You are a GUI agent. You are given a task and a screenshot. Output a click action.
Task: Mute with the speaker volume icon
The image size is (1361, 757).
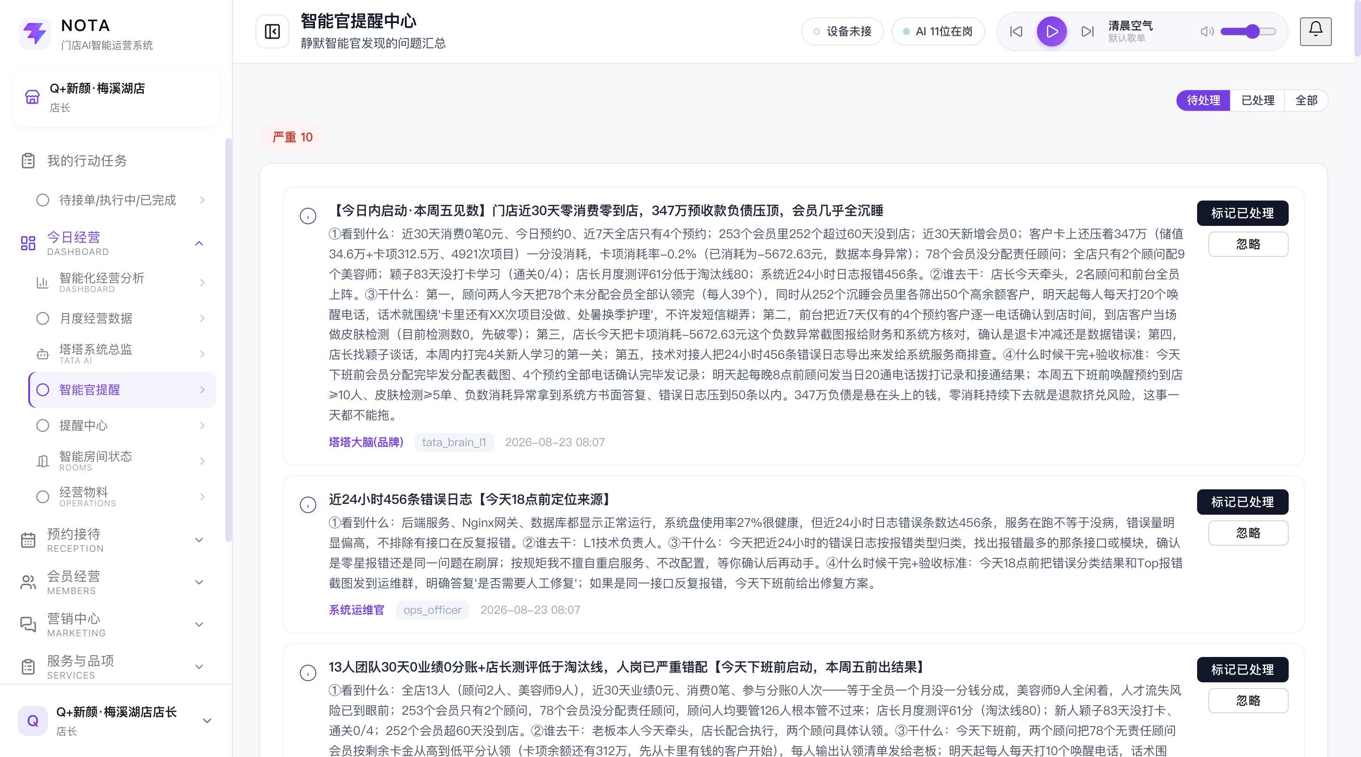[x=1207, y=31]
